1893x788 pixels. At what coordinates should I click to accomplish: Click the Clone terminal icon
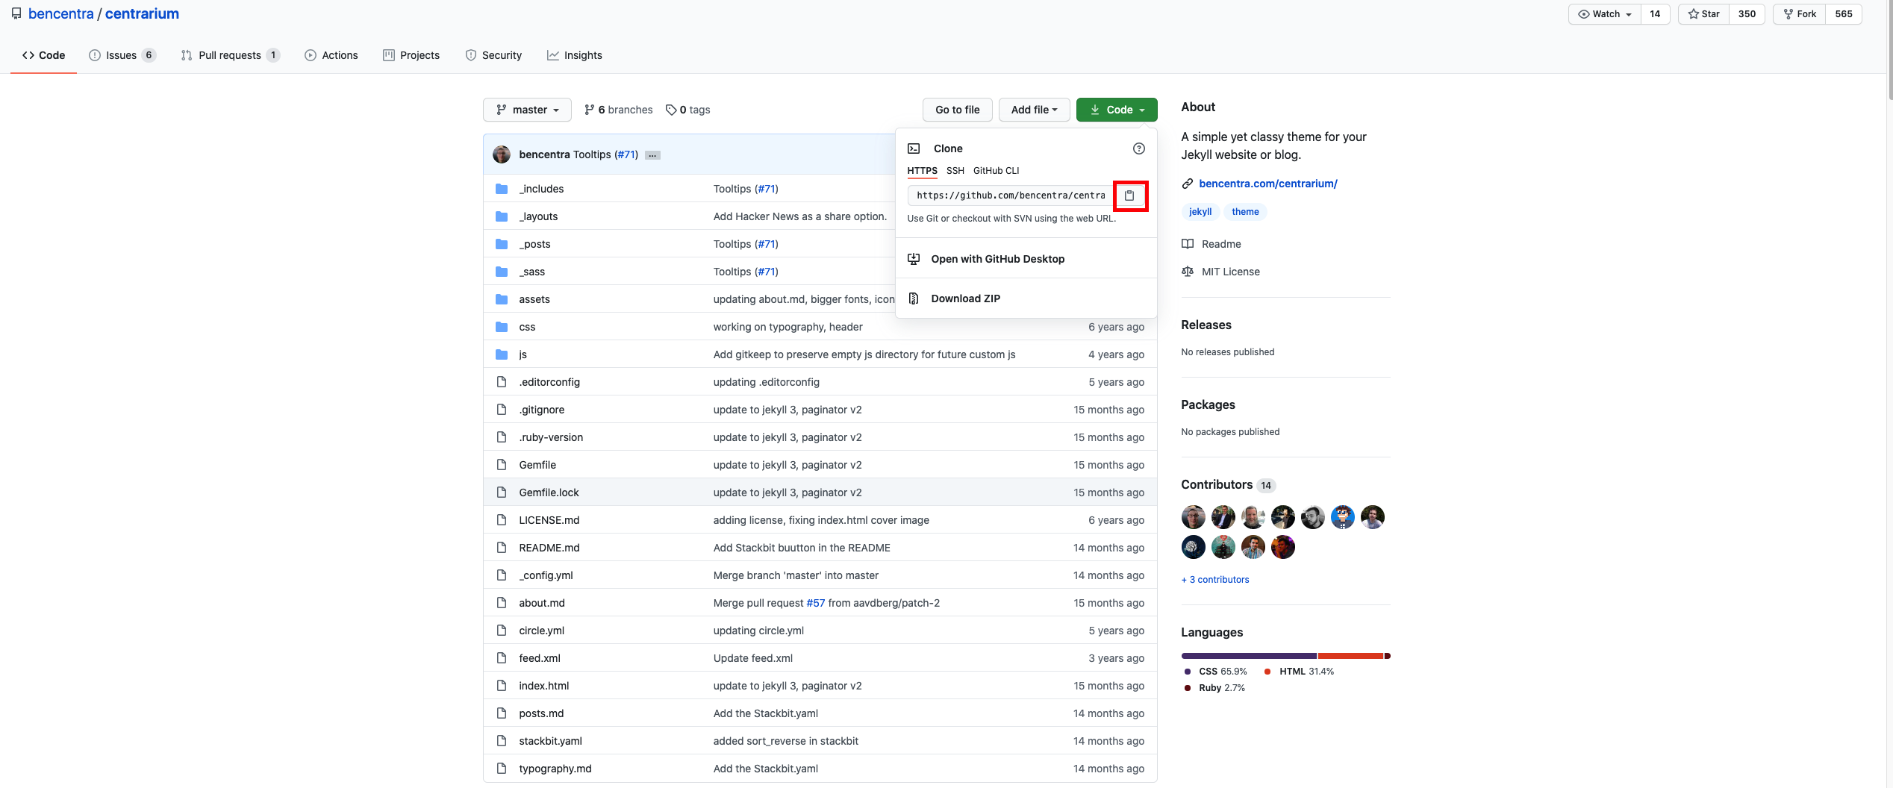pos(914,148)
